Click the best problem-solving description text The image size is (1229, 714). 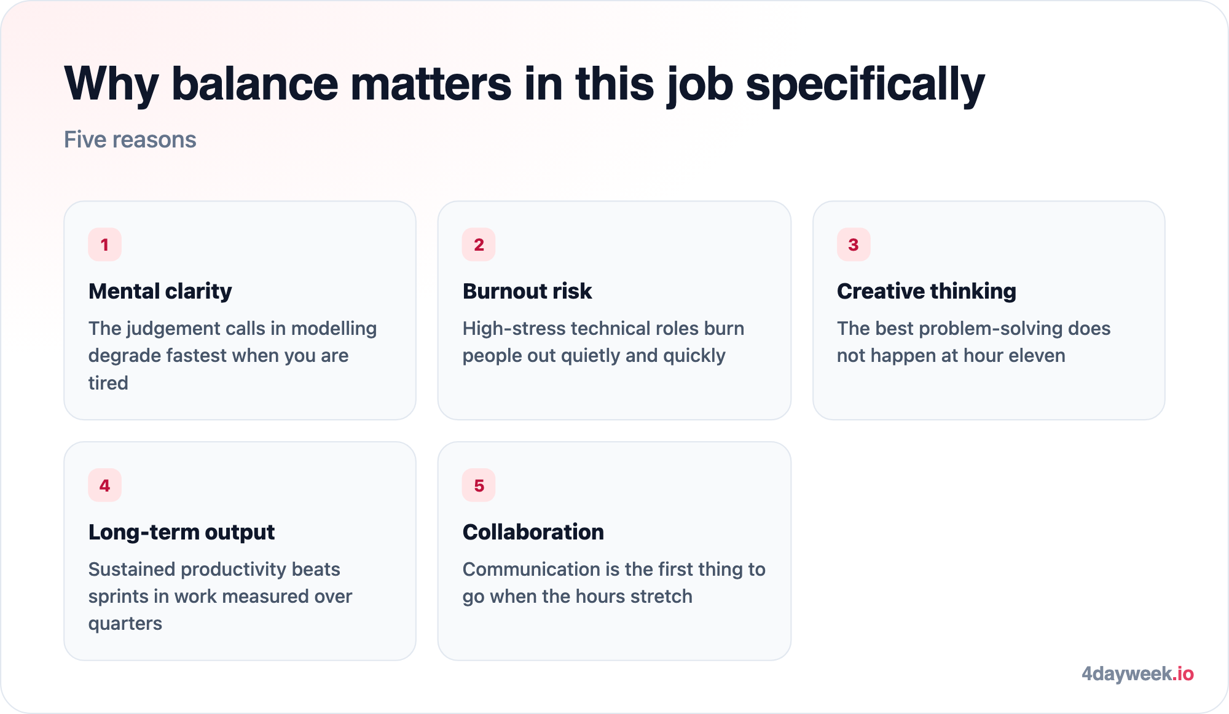pos(974,342)
